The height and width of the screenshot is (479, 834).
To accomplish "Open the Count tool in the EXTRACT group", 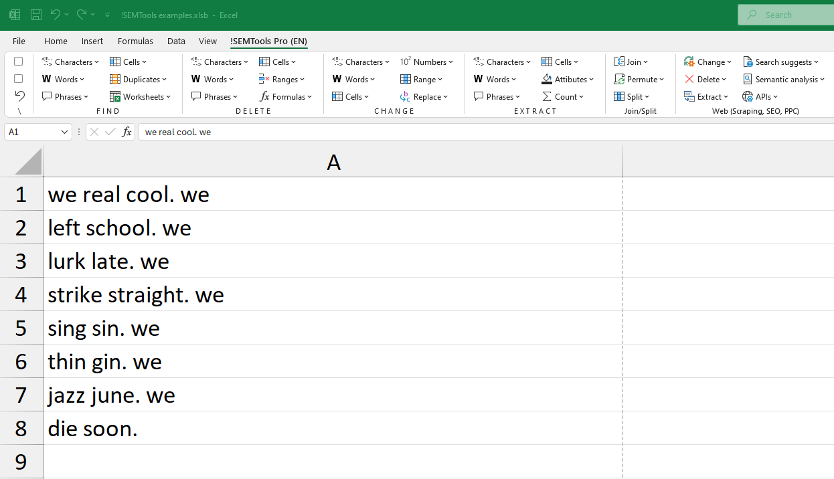I will (564, 96).
